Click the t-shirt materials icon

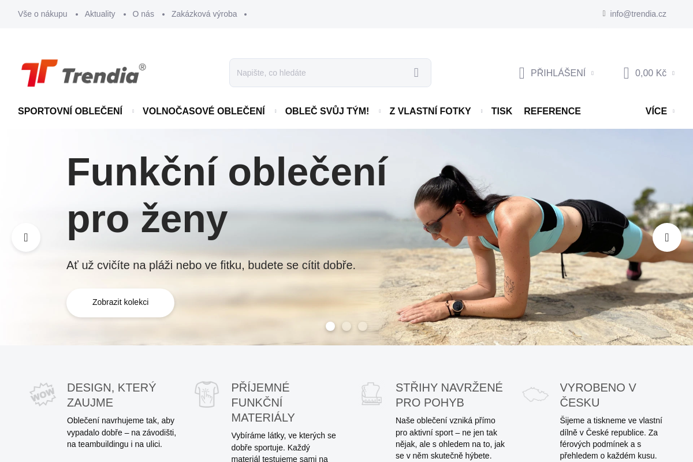[x=207, y=394]
